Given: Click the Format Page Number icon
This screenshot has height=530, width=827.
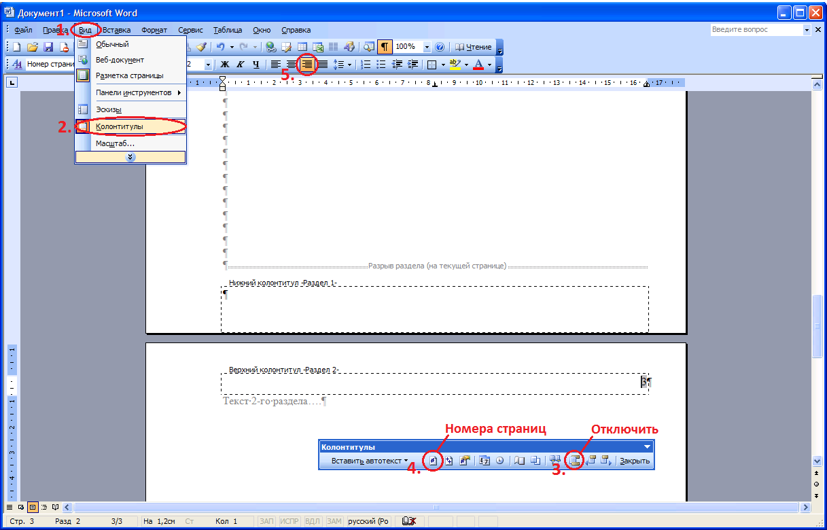Looking at the screenshot, I should coord(465,461).
